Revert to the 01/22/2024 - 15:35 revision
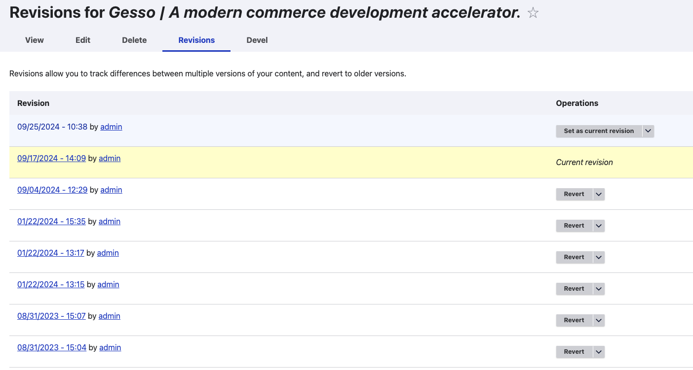Image resolution: width=693 pixels, height=370 pixels. coord(574,226)
